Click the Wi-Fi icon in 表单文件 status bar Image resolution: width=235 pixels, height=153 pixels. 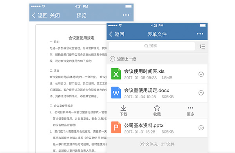click(120, 25)
